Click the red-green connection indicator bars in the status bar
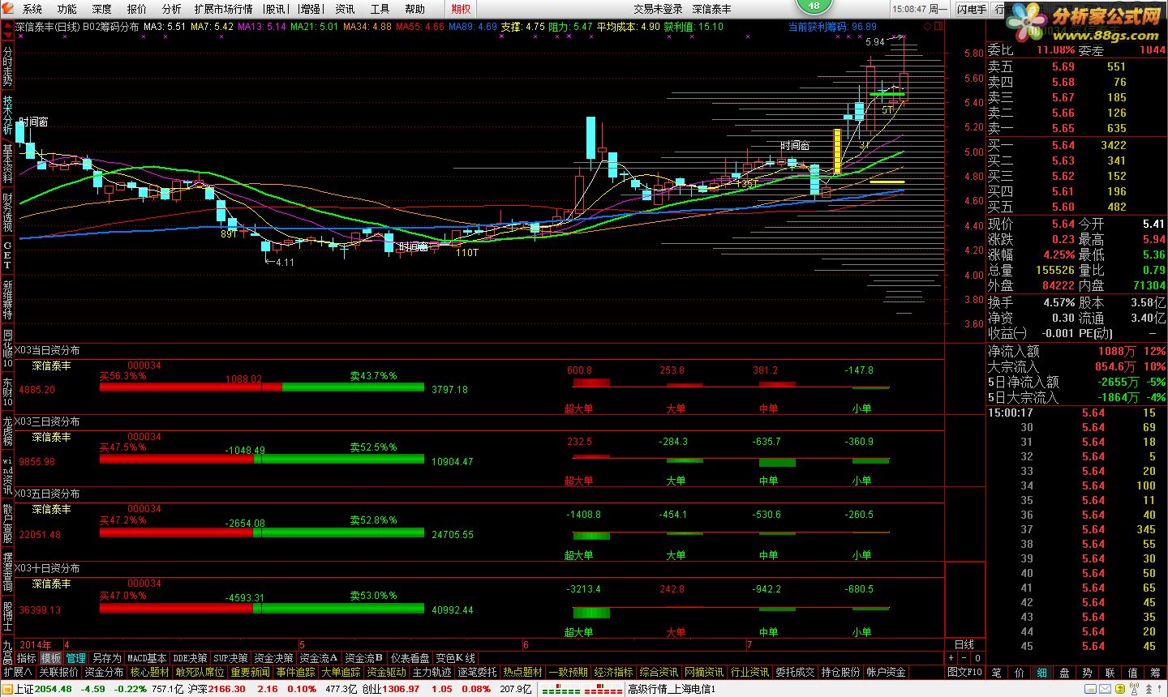Screen dimensions: 1168x697 [x=582, y=690]
